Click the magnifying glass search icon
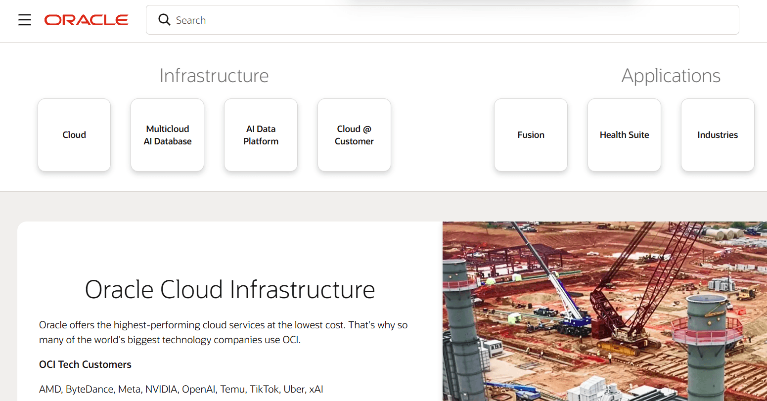The width and height of the screenshot is (767, 401). coord(164,20)
